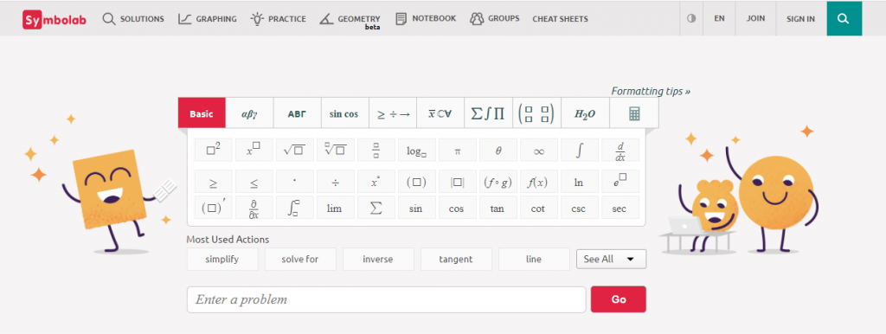Screen dimensions: 886x334
Task: Insert the nth root symbol
Action: (x=335, y=151)
